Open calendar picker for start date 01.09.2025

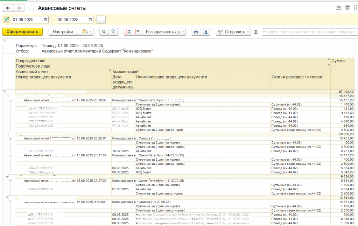[x=45, y=20]
